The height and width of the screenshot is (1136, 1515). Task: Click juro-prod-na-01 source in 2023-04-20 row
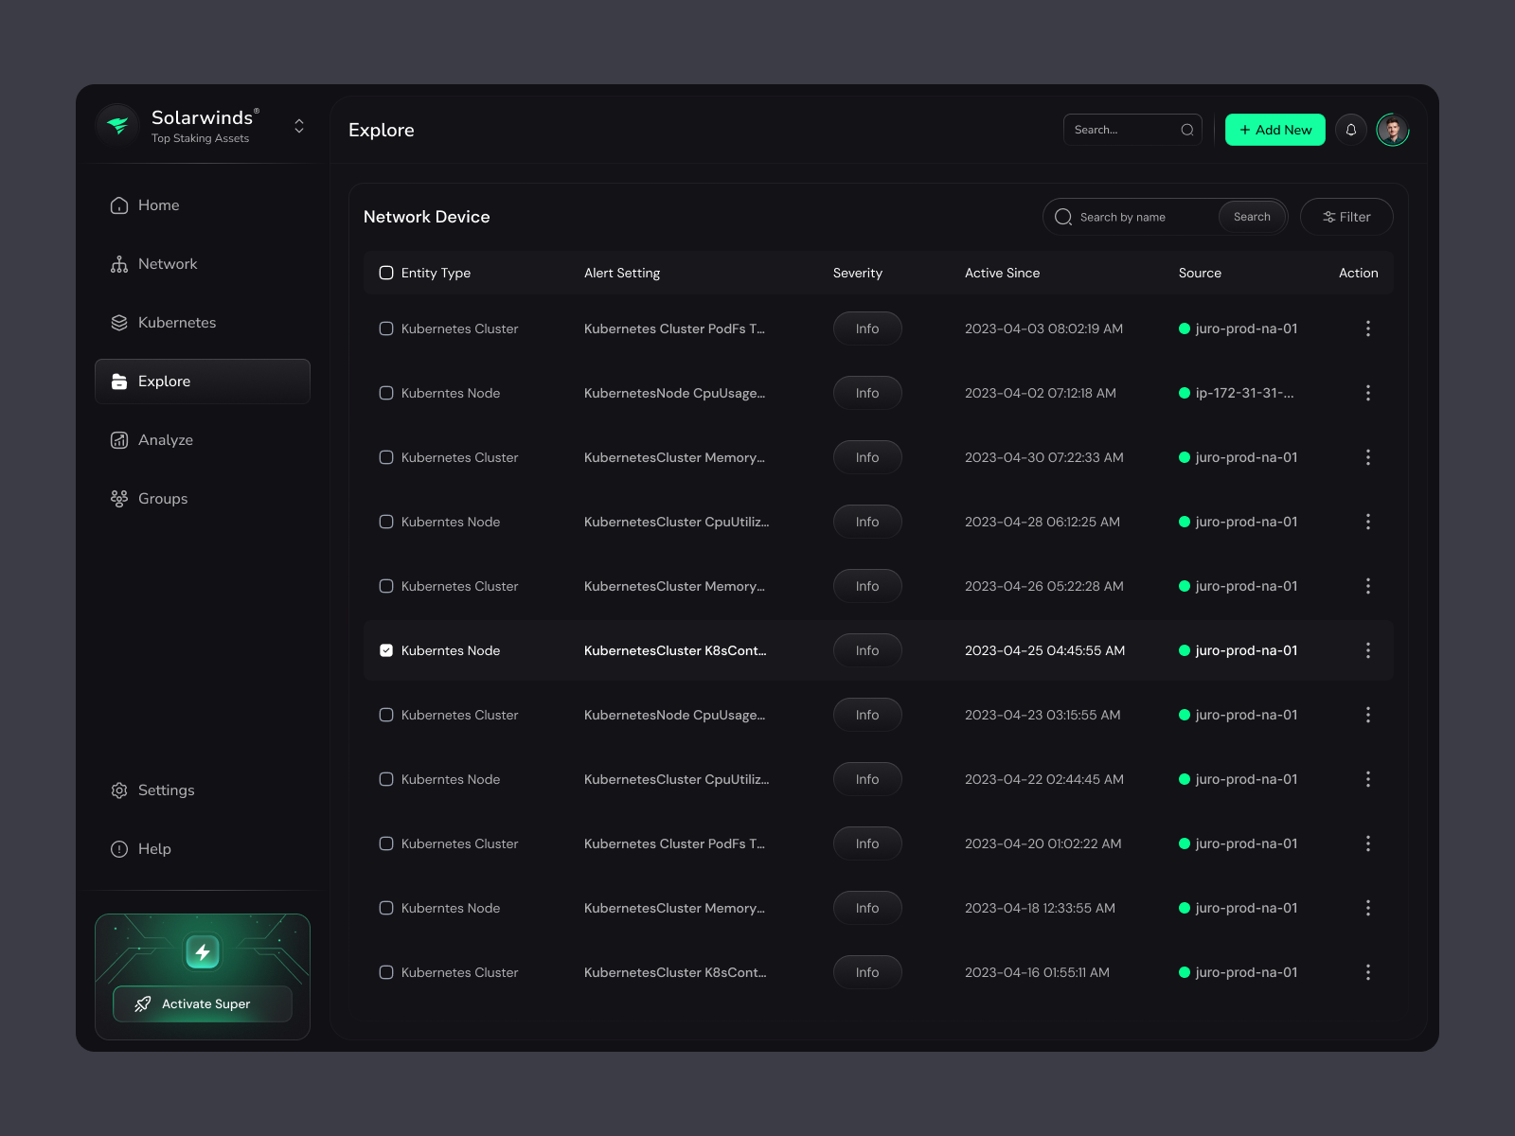pos(1246,843)
